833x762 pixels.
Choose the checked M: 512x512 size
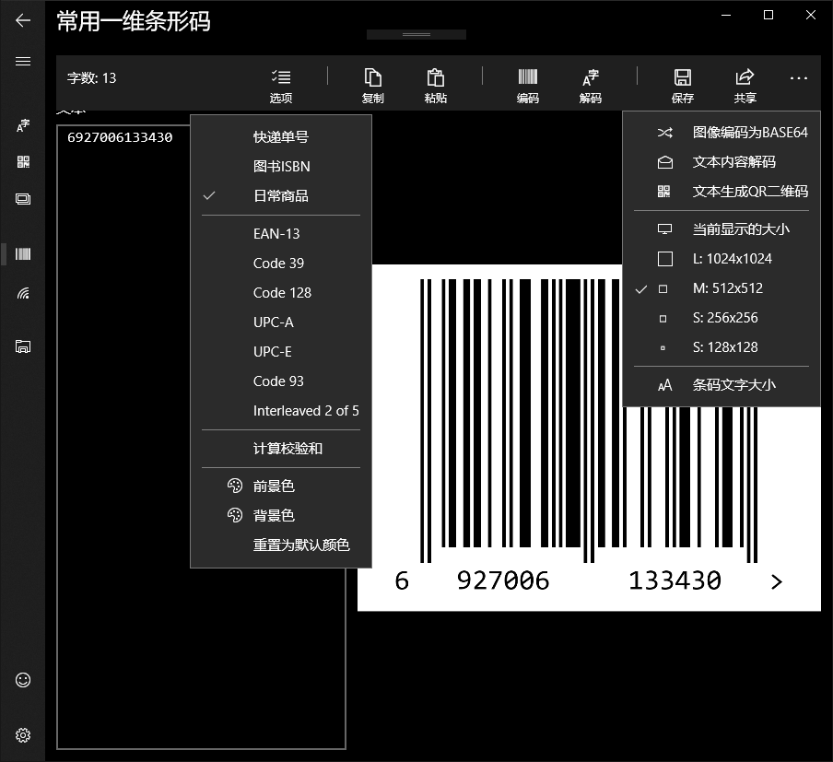coord(722,288)
